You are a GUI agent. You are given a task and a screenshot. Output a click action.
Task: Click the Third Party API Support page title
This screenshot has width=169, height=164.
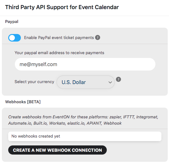[x=62, y=7]
